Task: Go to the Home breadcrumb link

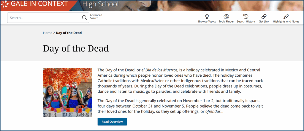Action: tap(47, 33)
